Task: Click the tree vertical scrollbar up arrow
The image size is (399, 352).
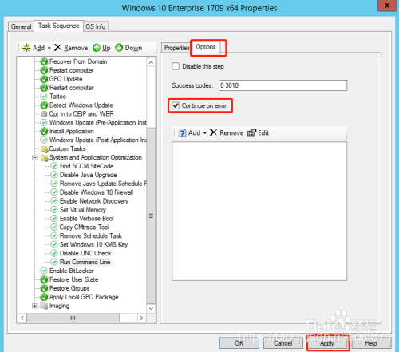Action: [151, 62]
